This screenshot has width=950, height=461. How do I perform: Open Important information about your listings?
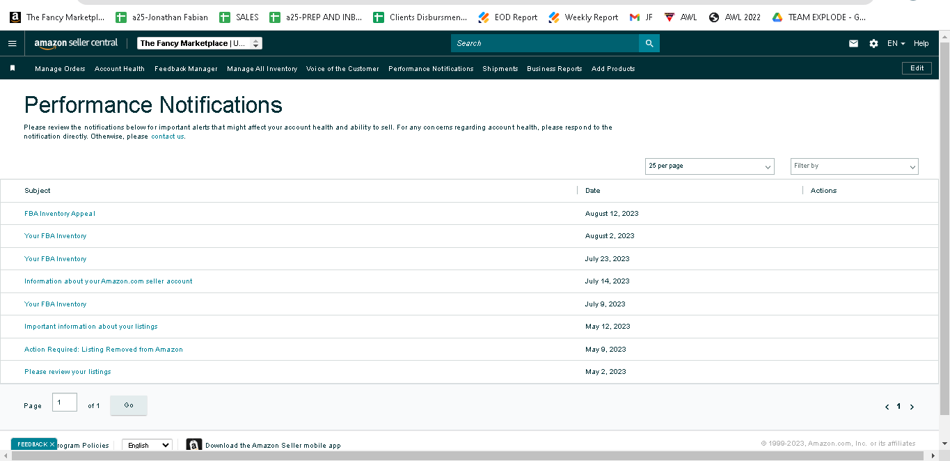(90, 327)
